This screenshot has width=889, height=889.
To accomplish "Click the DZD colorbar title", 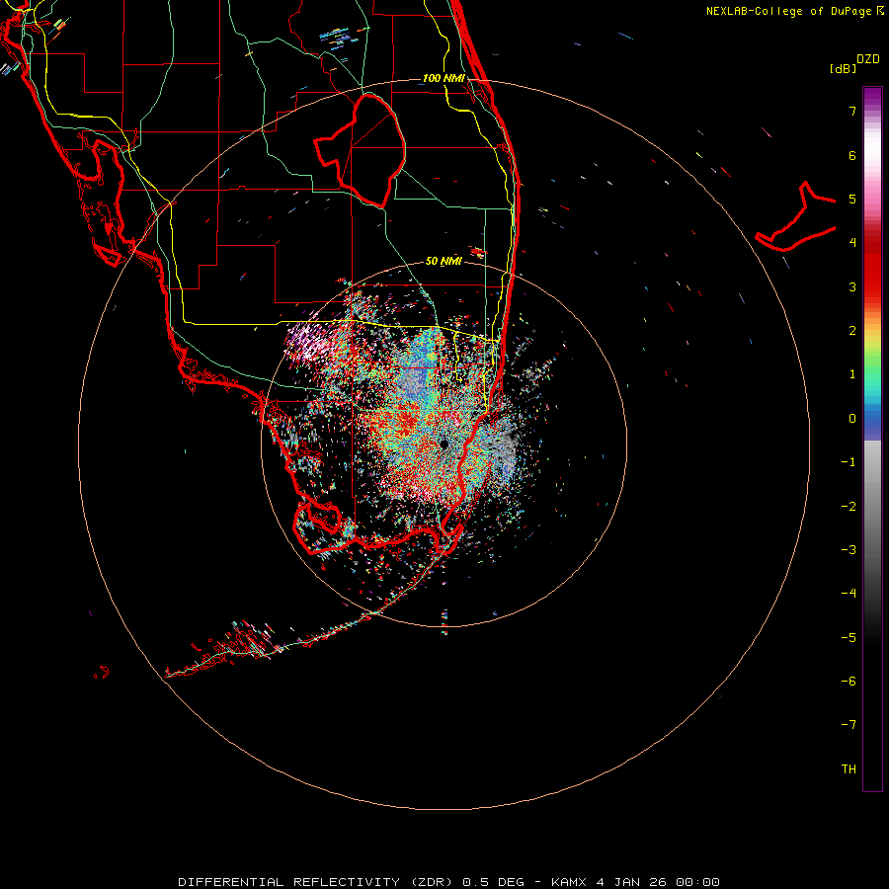I will click(x=867, y=59).
